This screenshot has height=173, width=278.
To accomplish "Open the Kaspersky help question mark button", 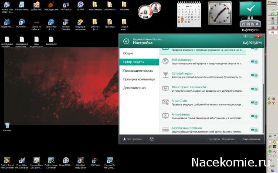I will tap(245, 37).
